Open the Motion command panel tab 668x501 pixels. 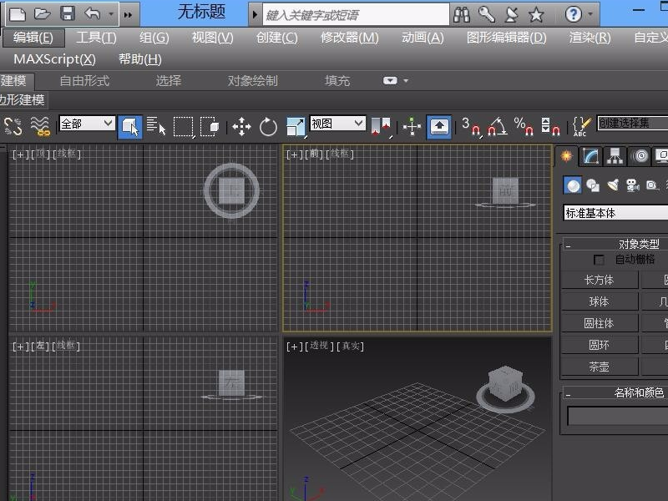tap(640, 156)
